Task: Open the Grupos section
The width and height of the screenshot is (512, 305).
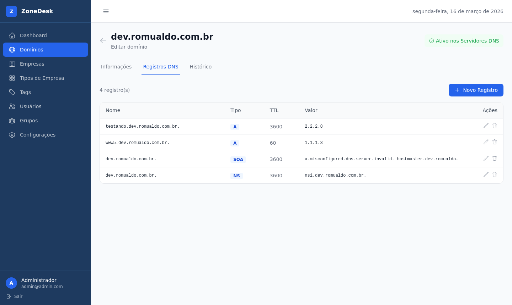Action: [29, 121]
